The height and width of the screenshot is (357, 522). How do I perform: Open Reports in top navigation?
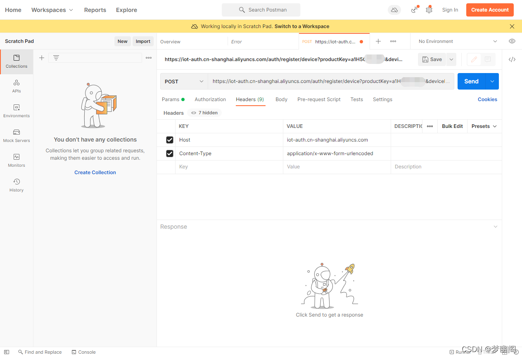tap(95, 10)
